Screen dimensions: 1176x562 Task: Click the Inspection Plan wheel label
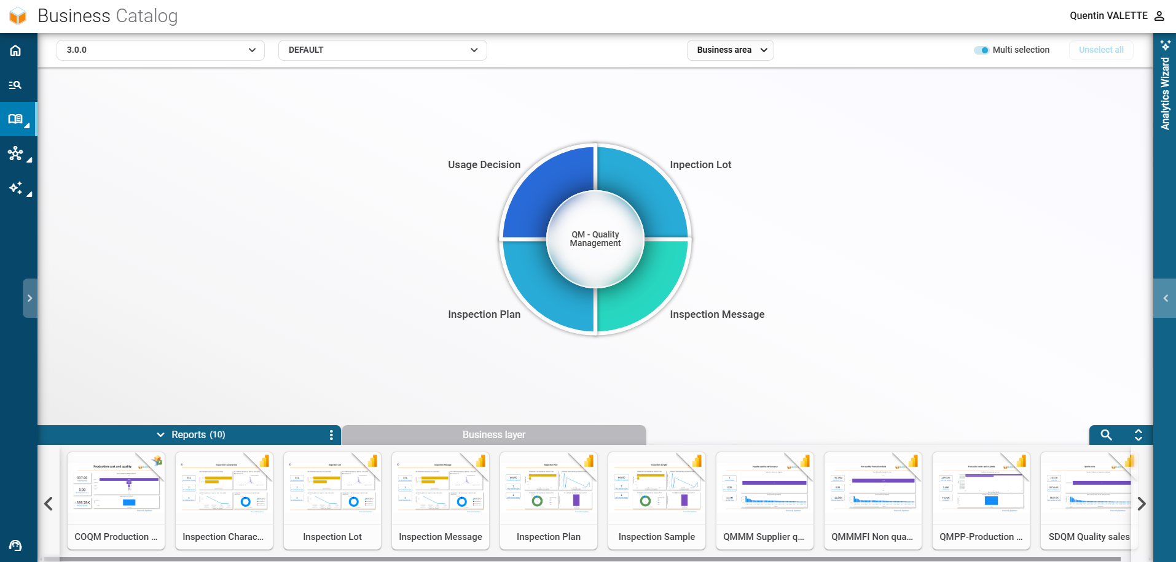[484, 314]
